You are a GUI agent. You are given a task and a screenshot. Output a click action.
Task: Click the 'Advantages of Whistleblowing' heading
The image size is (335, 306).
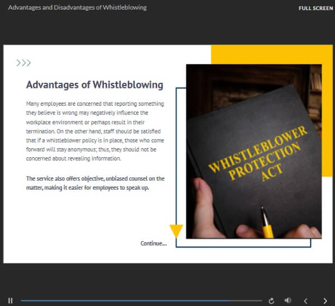tap(94, 85)
